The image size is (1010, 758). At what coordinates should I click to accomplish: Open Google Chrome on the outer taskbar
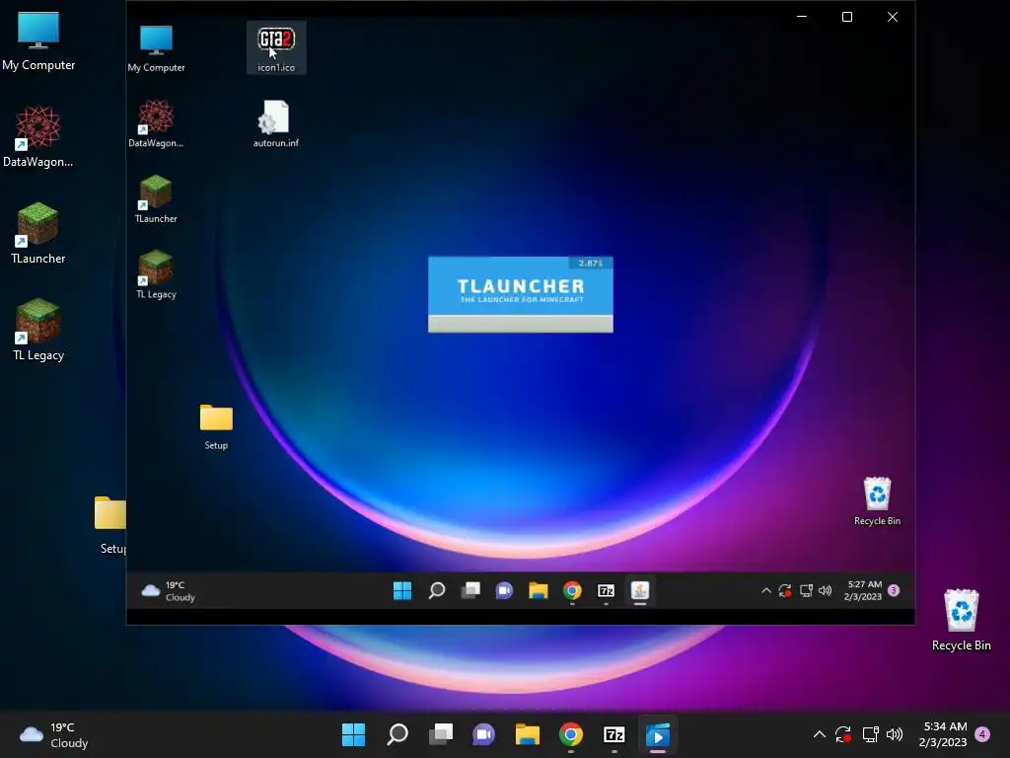[x=571, y=734]
